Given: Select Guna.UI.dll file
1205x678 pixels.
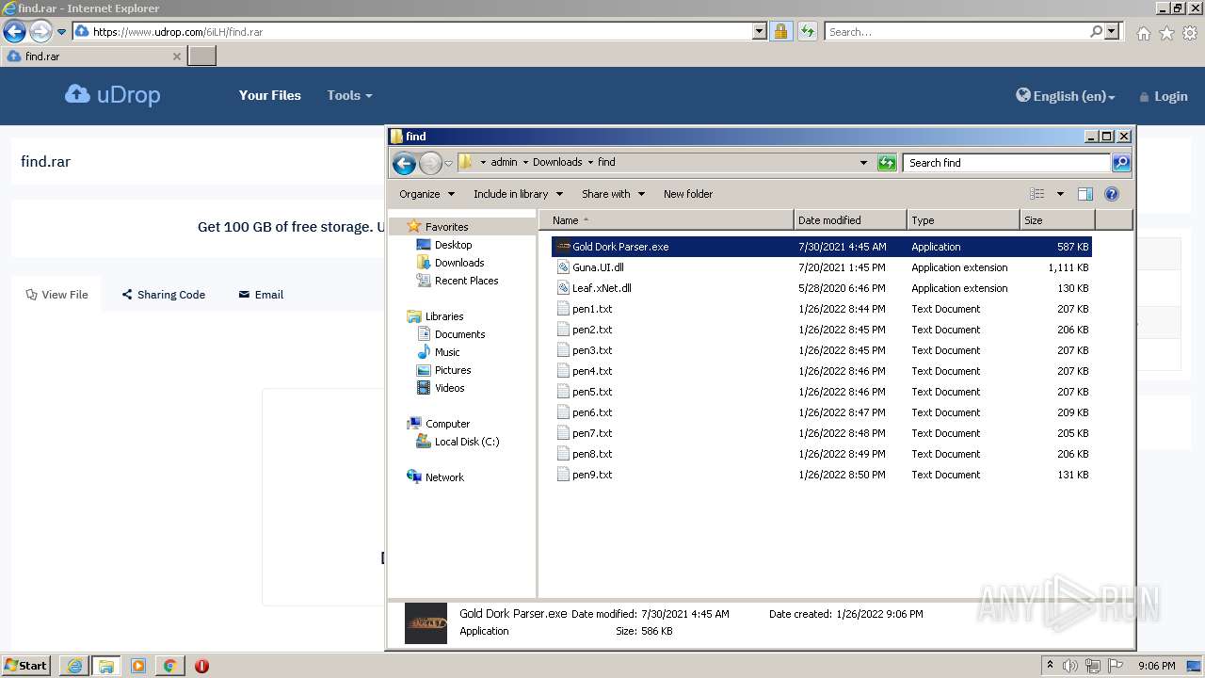Looking at the screenshot, I should tap(821, 267).
